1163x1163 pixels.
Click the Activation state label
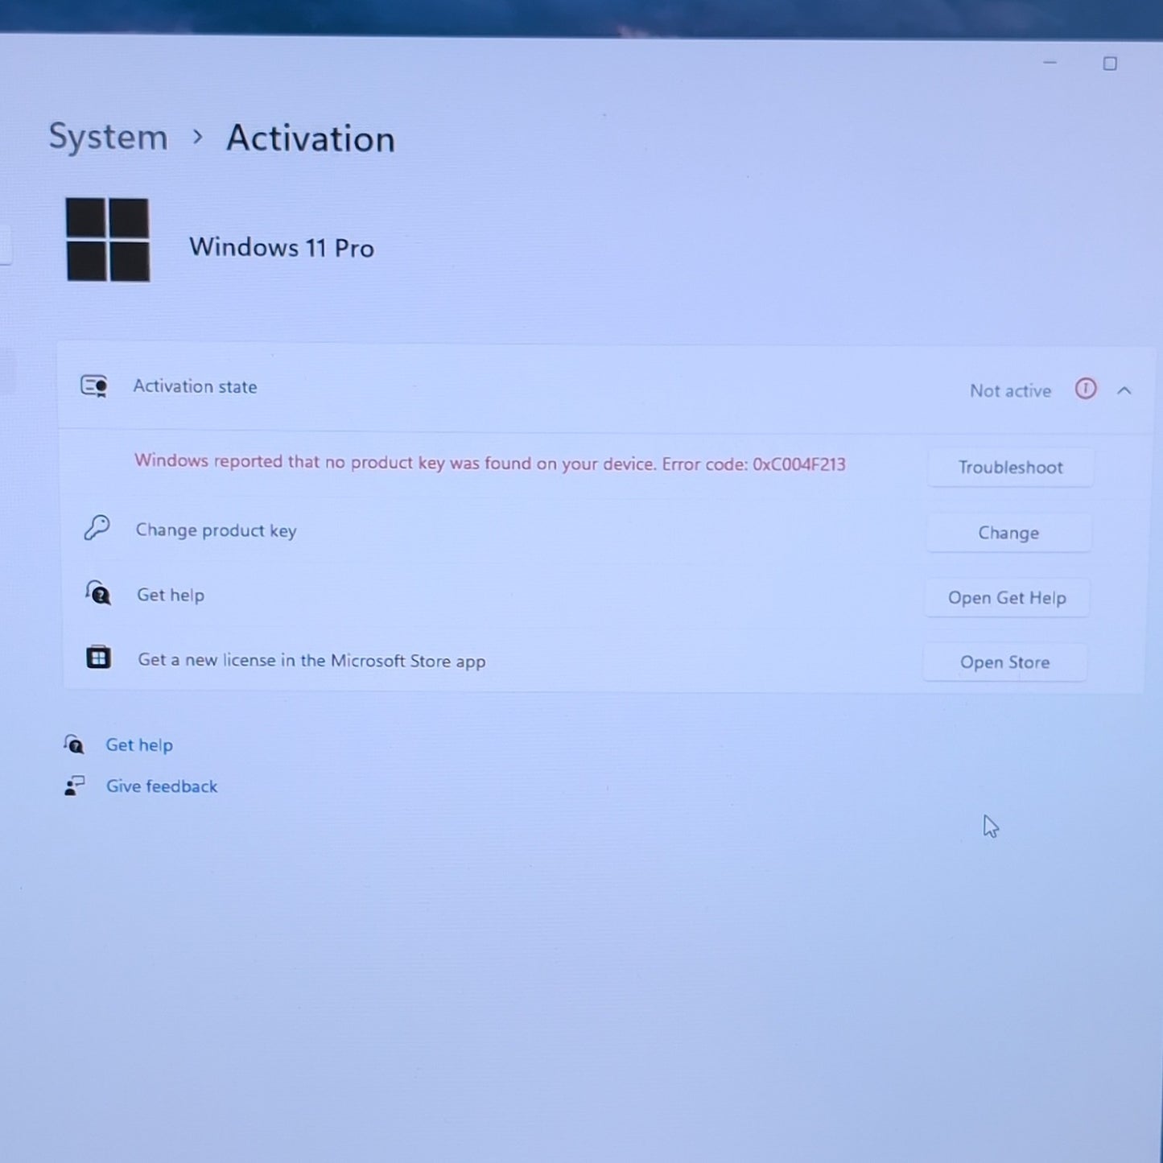click(195, 386)
